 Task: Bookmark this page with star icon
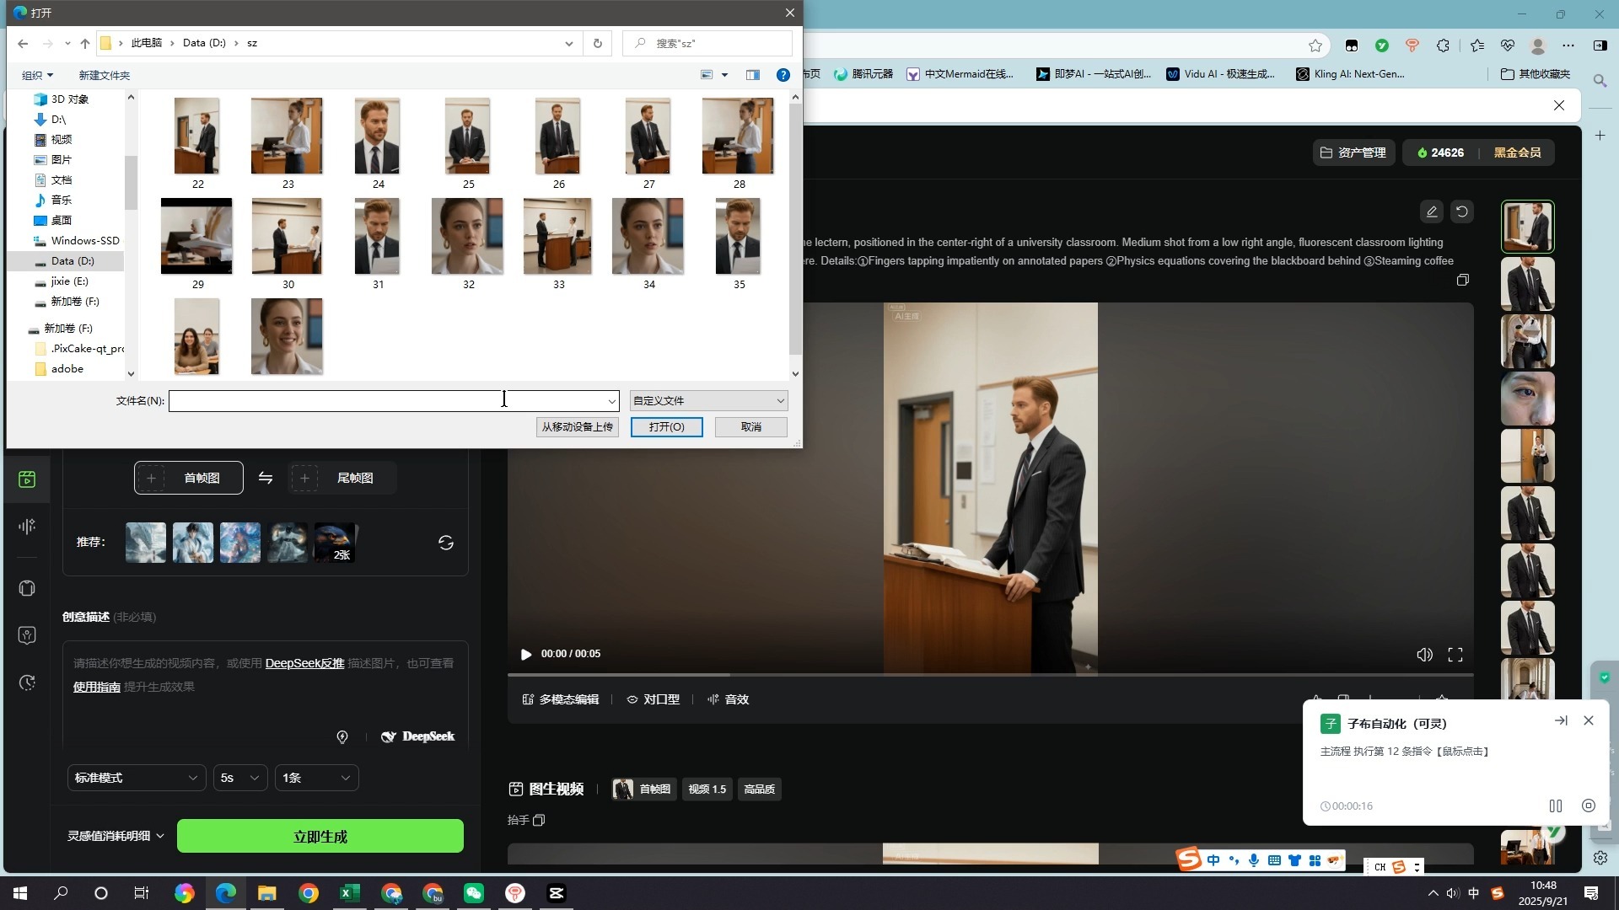(x=1315, y=45)
